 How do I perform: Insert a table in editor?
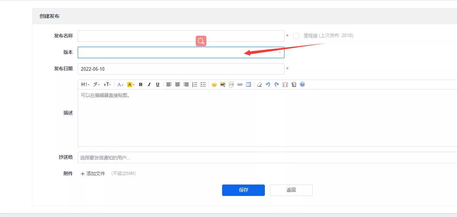248,85
